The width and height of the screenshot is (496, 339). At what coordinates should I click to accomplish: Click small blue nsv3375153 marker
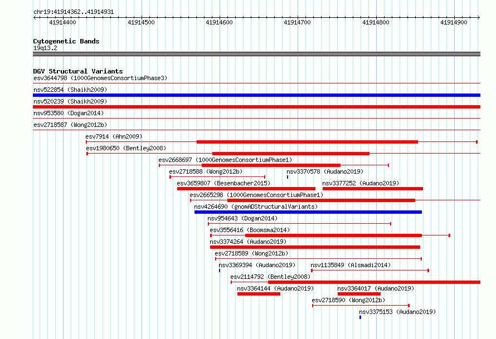pos(360,317)
